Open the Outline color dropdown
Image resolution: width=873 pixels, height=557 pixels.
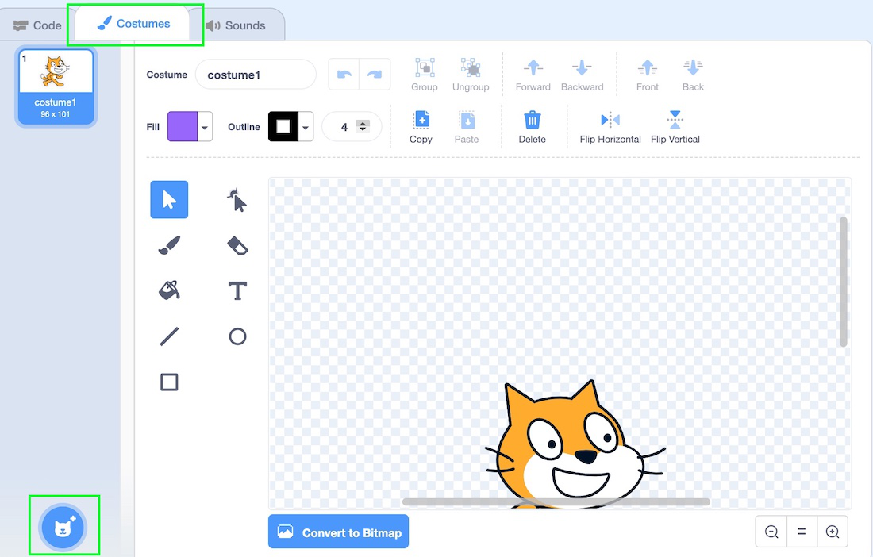tap(306, 127)
